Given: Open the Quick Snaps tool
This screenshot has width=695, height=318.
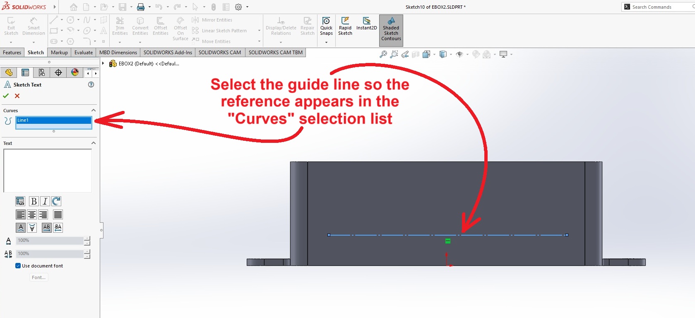Looking at the screenshot, I should [x=326, y=26].
